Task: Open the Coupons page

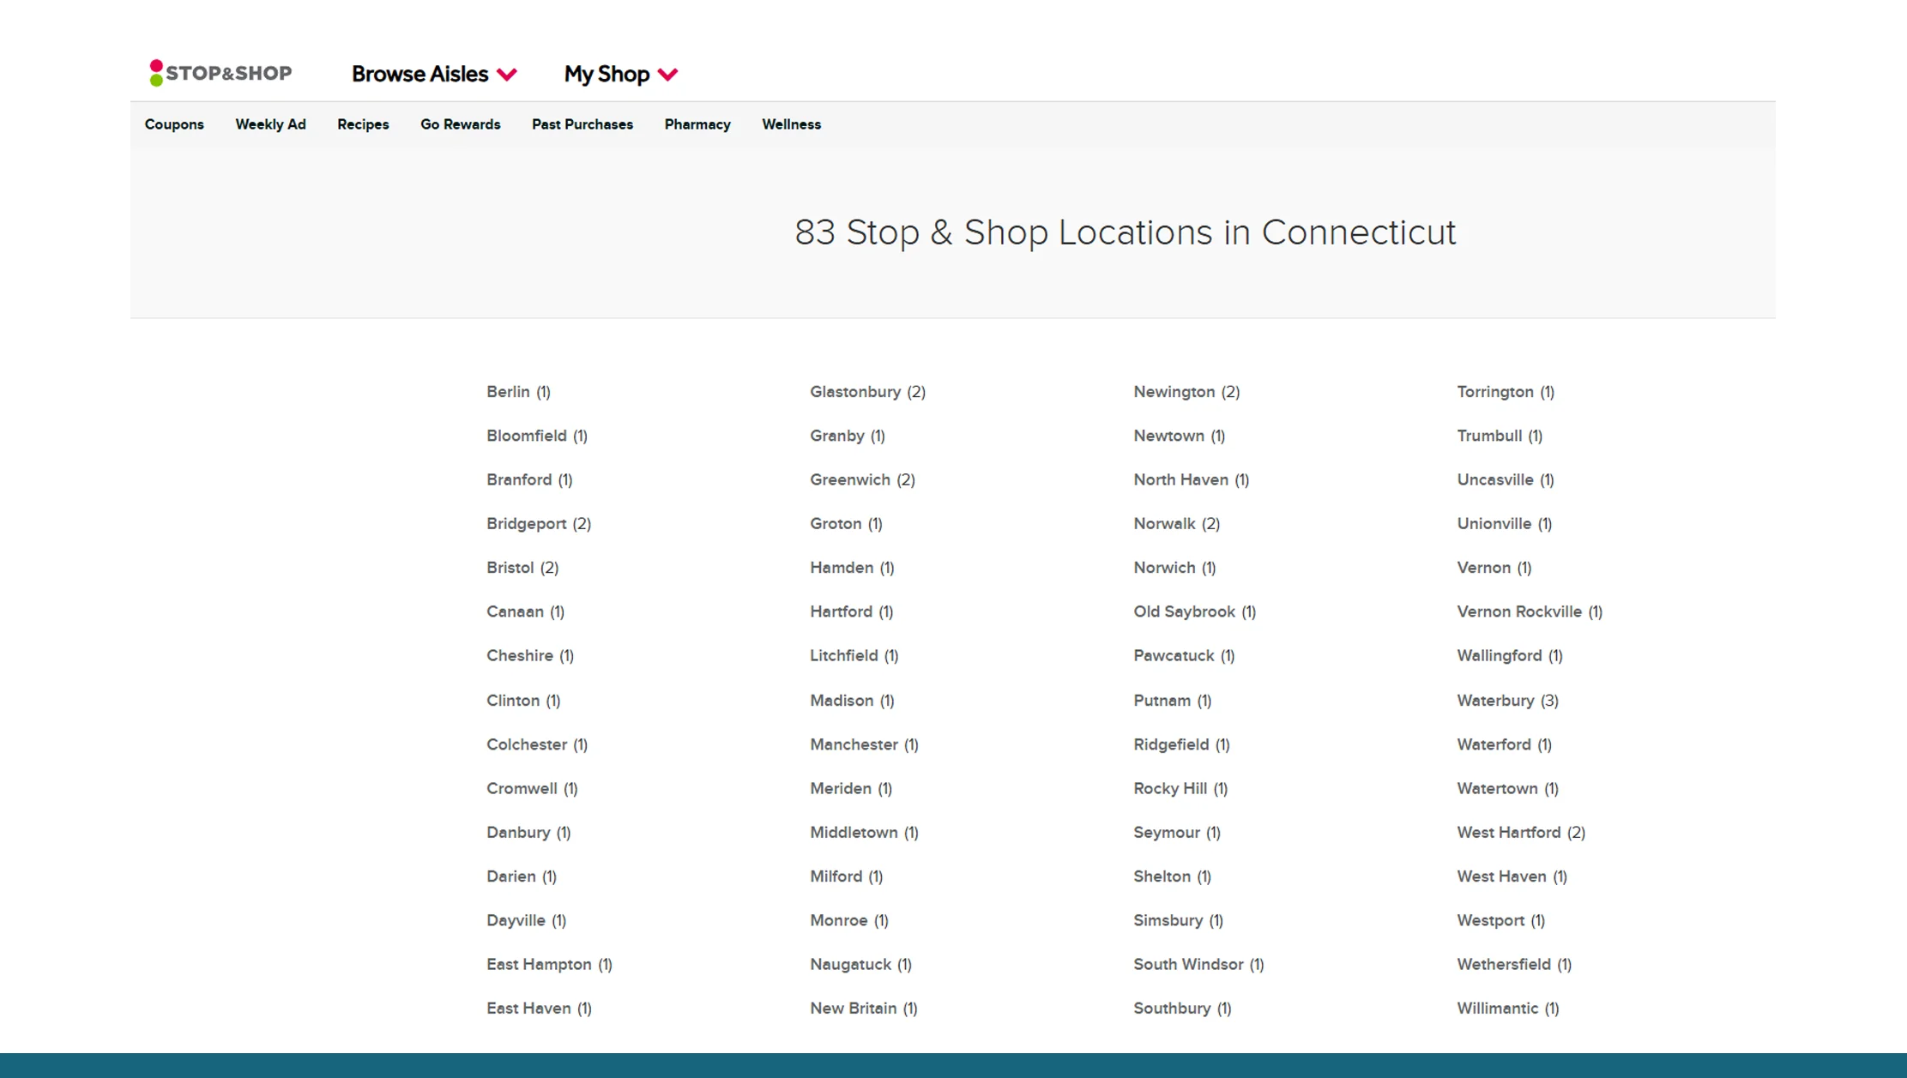Action: (174, 124)
